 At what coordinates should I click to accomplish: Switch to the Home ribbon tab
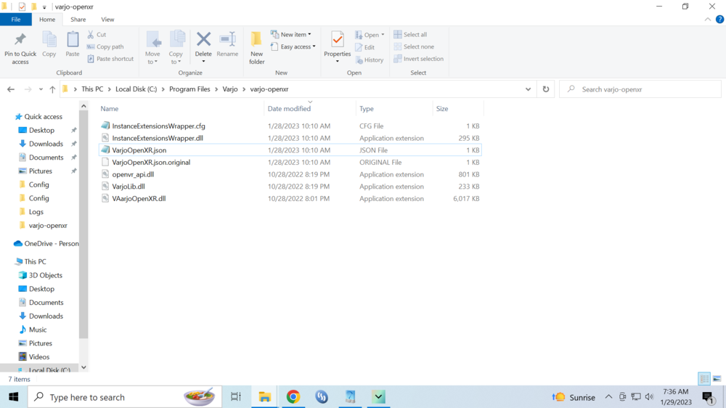(47, 20)
